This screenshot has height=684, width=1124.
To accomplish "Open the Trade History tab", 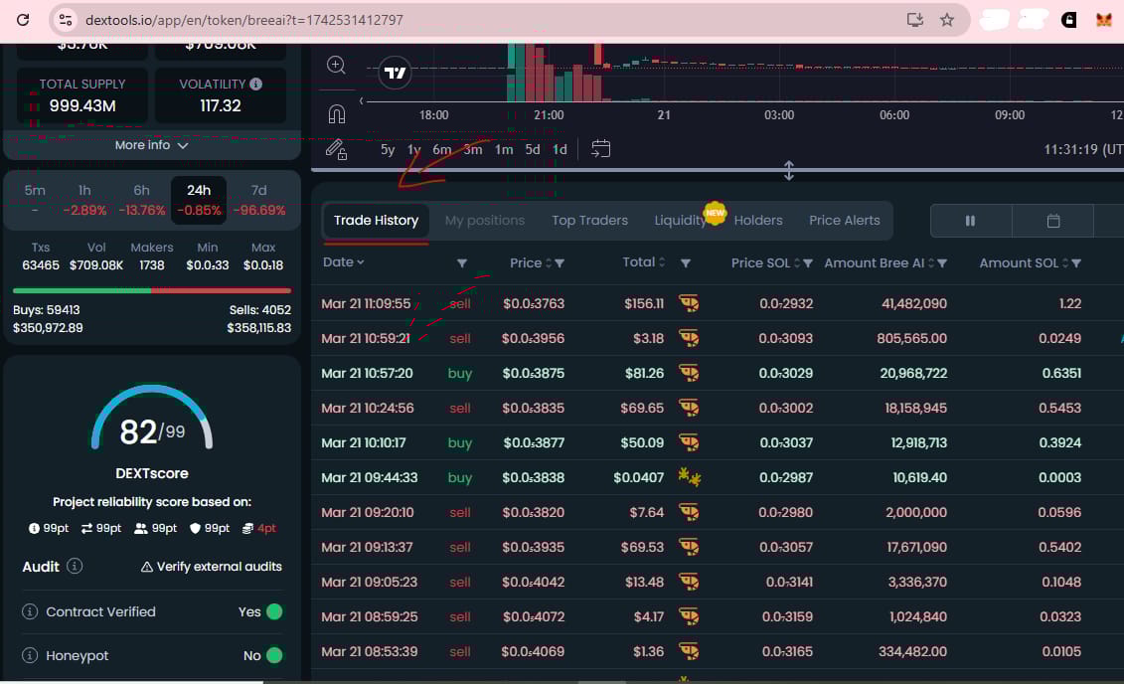I will [376, 220].
